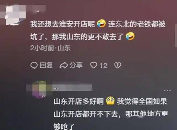Viewport: 177px width, 130px height.
Task: Click reply author's blurred username bar
Action: click(x=72, y=88)
